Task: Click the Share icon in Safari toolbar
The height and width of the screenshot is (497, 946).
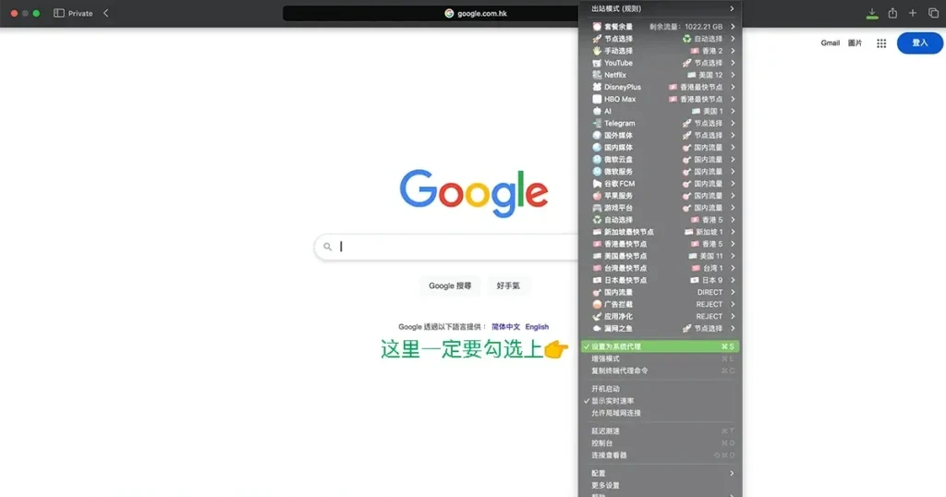Action: pyautogui.click(x=892, y=13)
